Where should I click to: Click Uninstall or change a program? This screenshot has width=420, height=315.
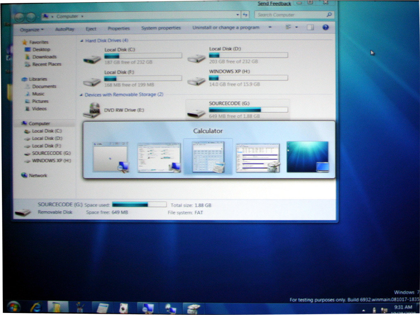click(x=226, y=27)
